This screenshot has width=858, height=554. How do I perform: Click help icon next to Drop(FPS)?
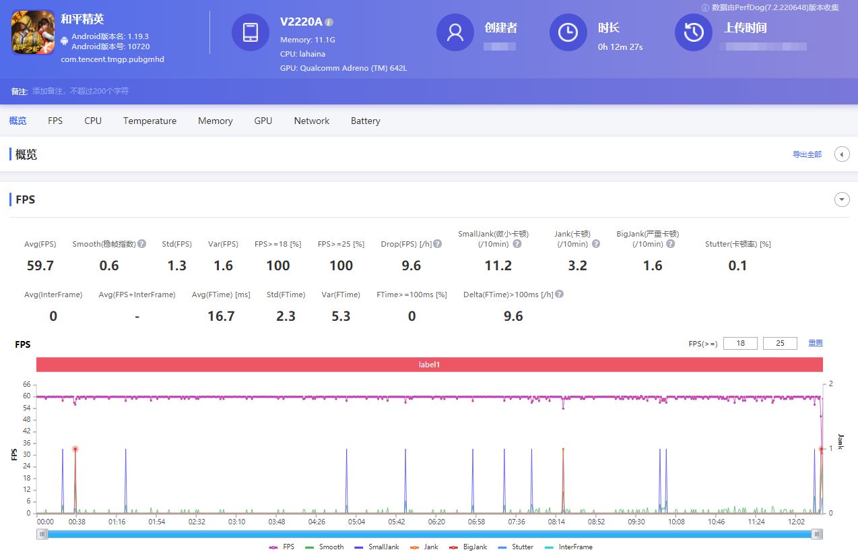438,244
